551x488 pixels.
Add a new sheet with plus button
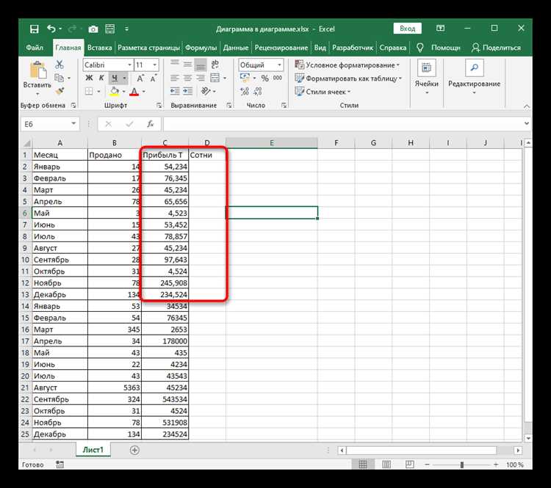pos(134,450)
